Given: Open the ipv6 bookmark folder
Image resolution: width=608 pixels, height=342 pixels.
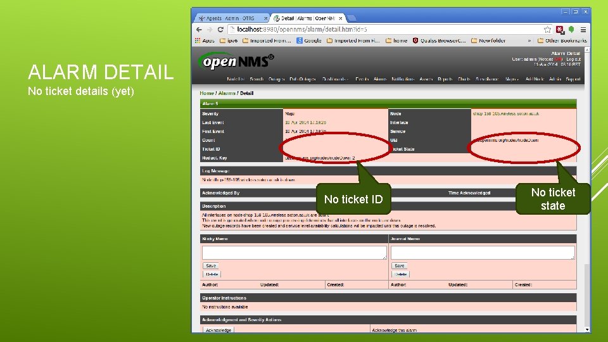Looking at the screenshot, I should (229, 41).
